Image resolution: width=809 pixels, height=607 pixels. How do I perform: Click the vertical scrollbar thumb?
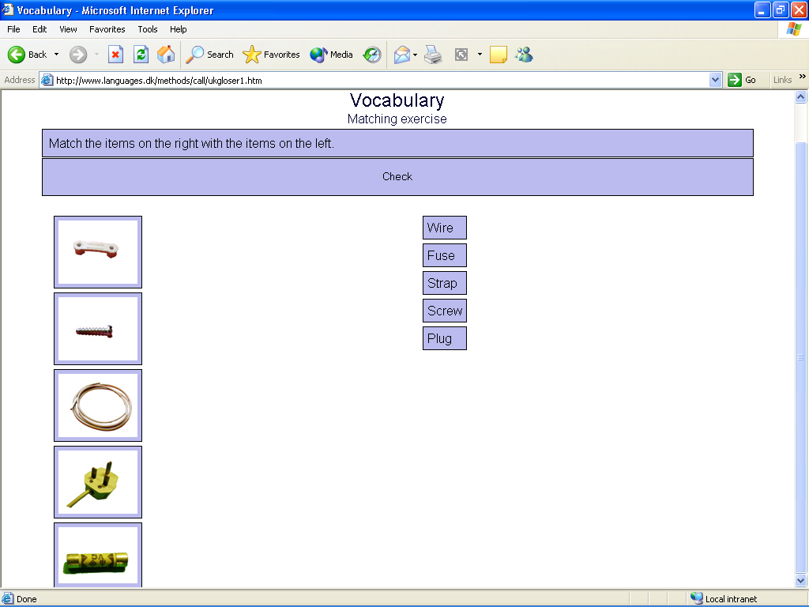click(801, 356)
